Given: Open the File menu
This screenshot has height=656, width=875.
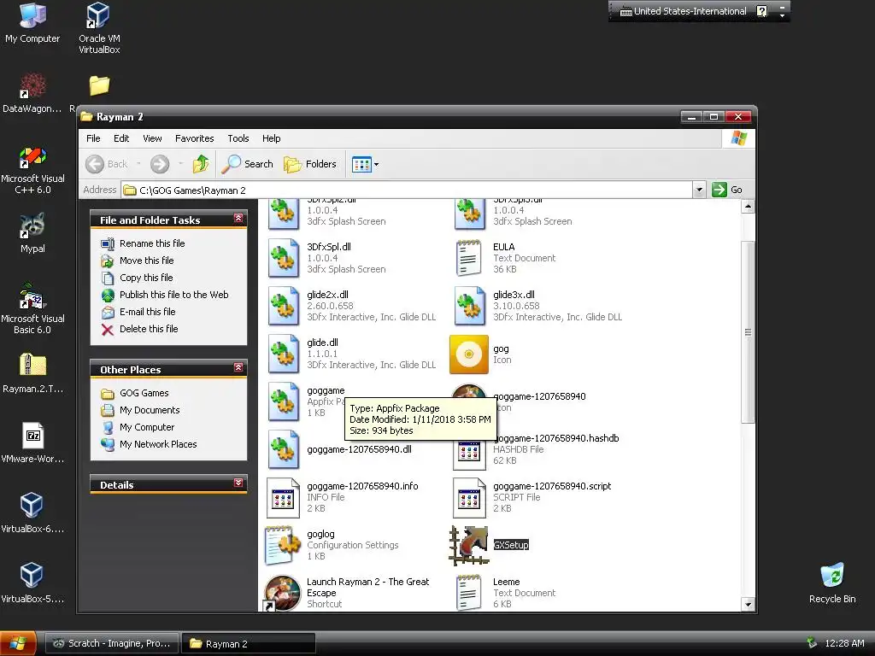Looking at the screenshot, I should [93, 138].
